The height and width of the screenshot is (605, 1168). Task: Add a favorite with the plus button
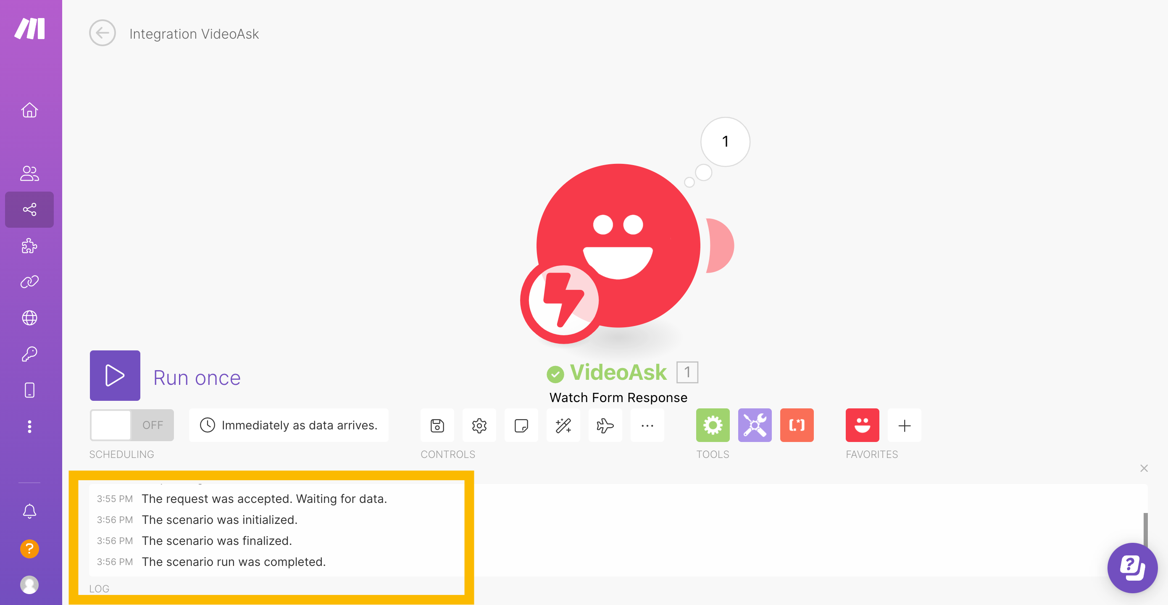[x=905, y=426]
